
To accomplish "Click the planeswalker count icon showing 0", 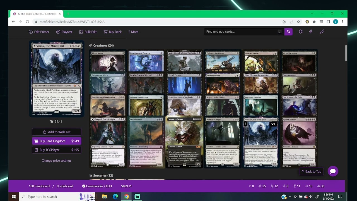I will [250, 186].
